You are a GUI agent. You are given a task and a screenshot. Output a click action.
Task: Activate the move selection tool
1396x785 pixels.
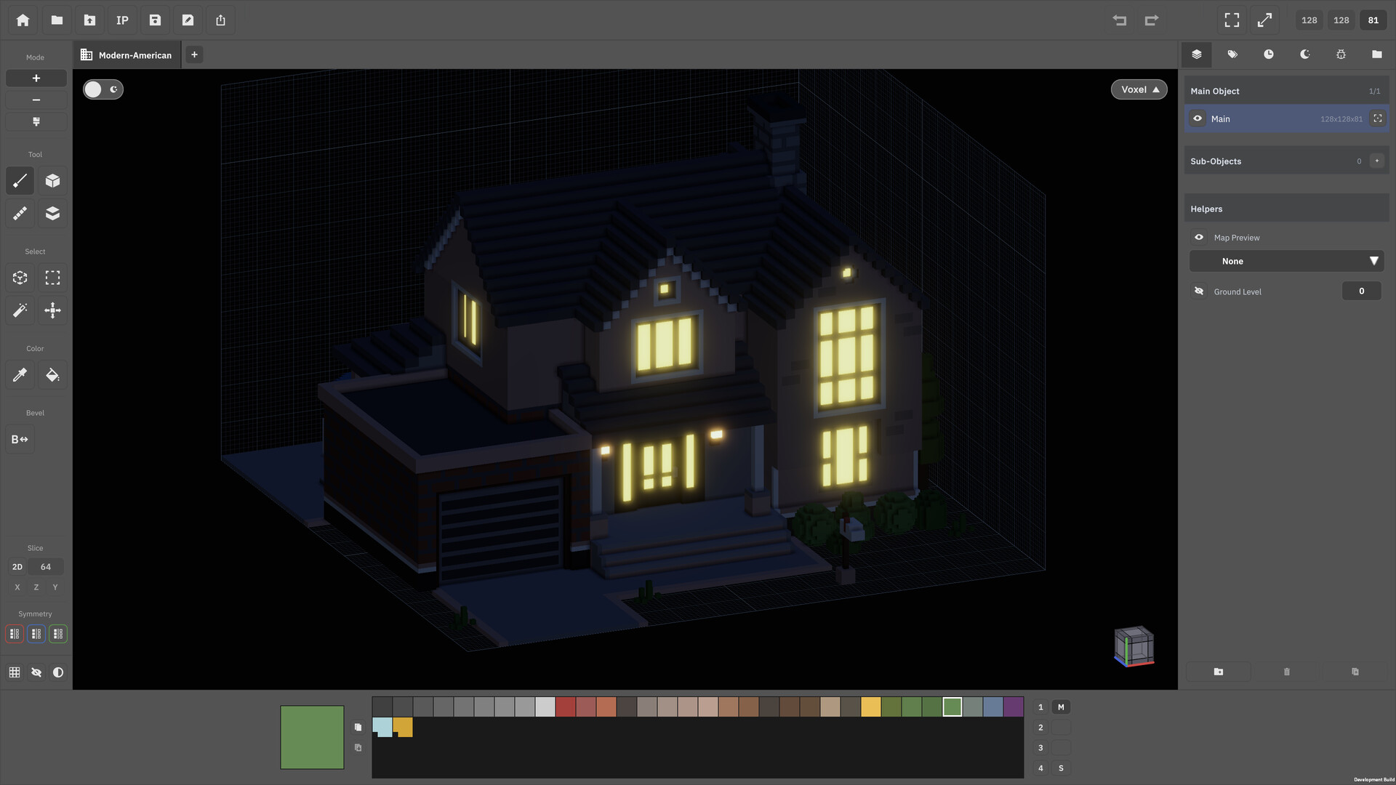coord(52,310)
